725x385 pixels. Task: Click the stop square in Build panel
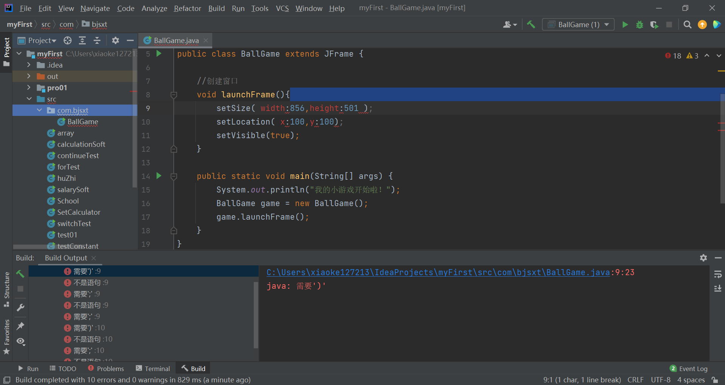[x=20, y=289]
